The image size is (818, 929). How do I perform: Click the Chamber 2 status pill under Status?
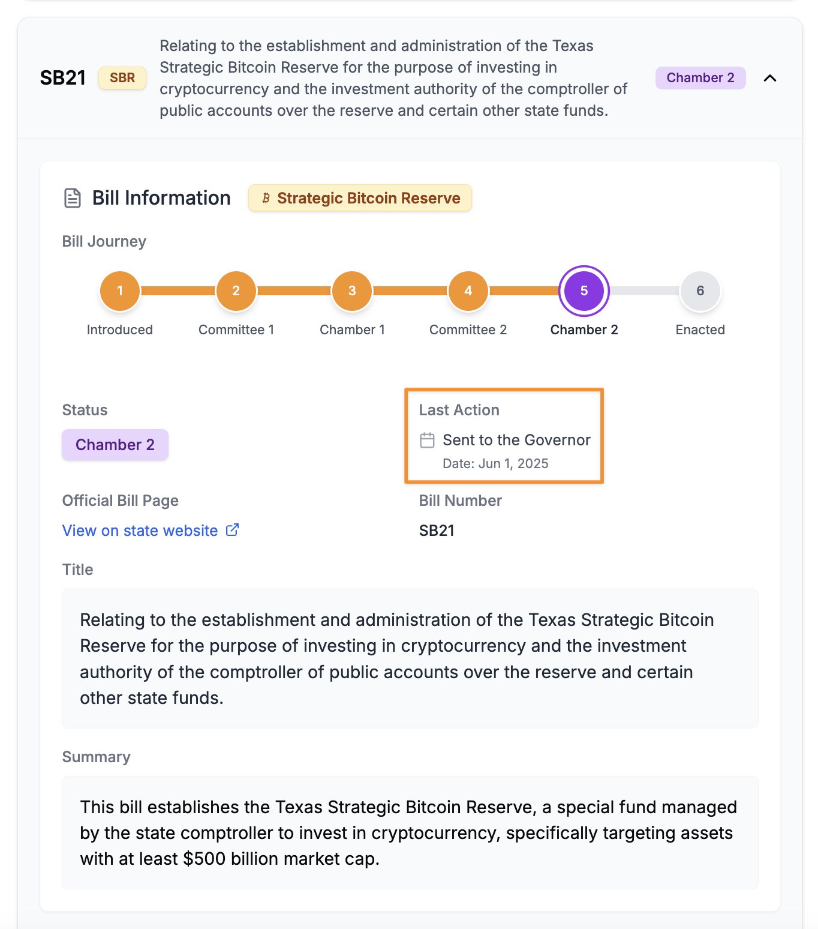point(115,445)
